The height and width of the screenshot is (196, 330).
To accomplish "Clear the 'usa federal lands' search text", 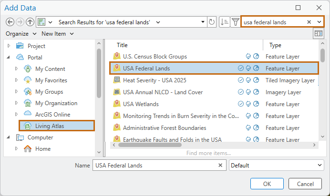I will (x=309, y=22).
